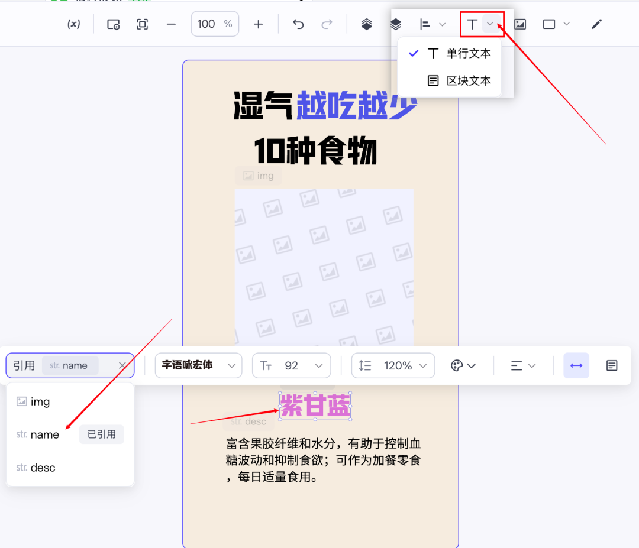The height and width of the screenshot is (548, 639).
Task: Click the send layer backward icon
Action: (x=396, y=24)
